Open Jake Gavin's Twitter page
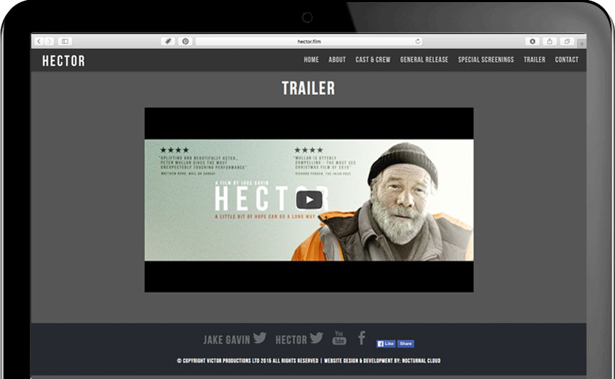This screenshot has height=379, width=615. [260, 339]
